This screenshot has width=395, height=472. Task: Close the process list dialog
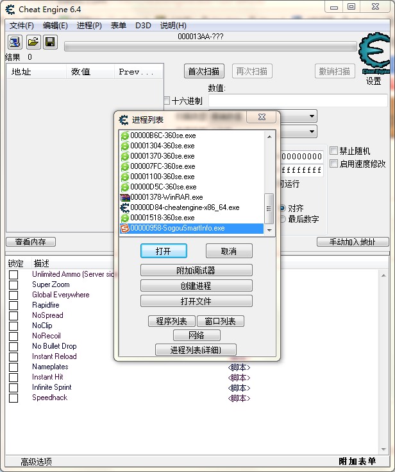coord(262,117)
